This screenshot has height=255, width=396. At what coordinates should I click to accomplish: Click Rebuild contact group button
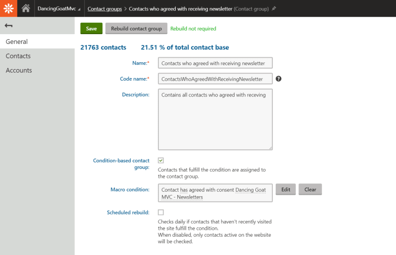point(137,29)
